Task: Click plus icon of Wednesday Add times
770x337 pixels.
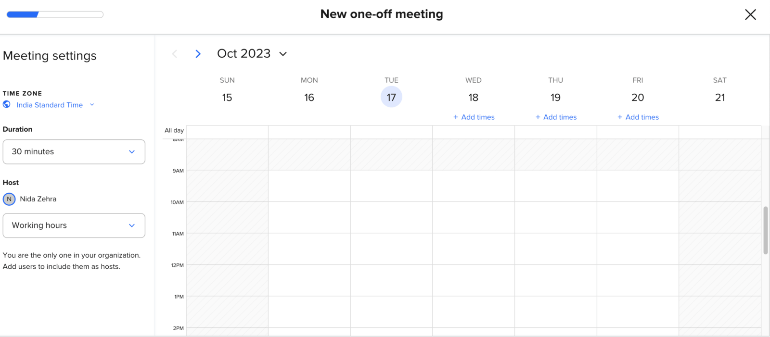Action: [x=456, y=117]
